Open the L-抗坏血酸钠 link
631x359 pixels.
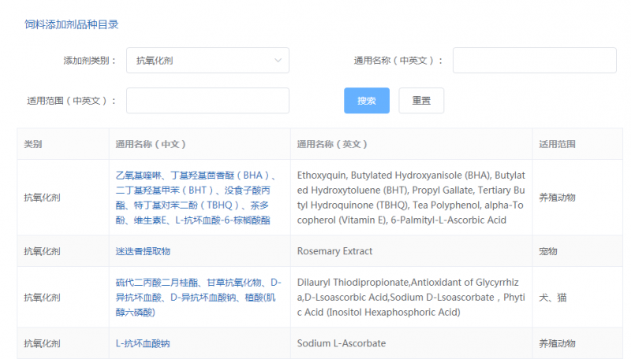click(143, 343)
